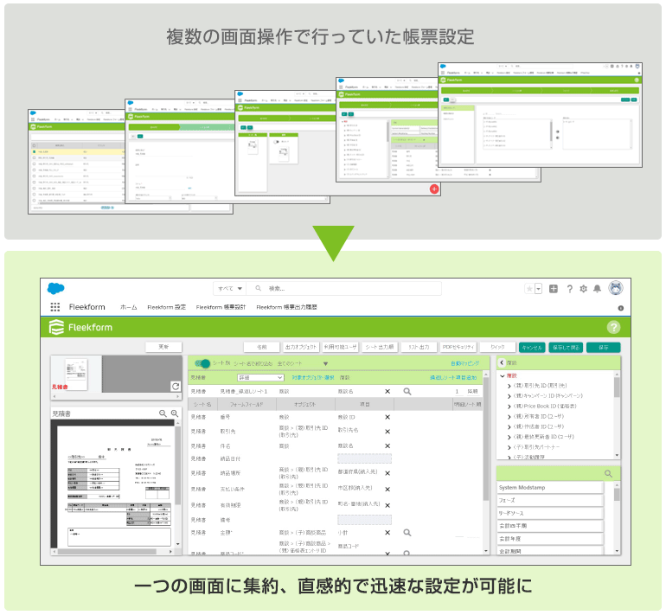
Task: Open the Fleekform 設定 tab
Action: pyautogui.click(x=166, y=307)
